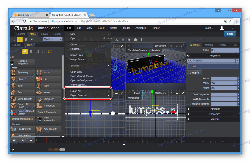Jump to the timeline start
The width and height of the screenshot is (250, 162).
pos(14,140)
